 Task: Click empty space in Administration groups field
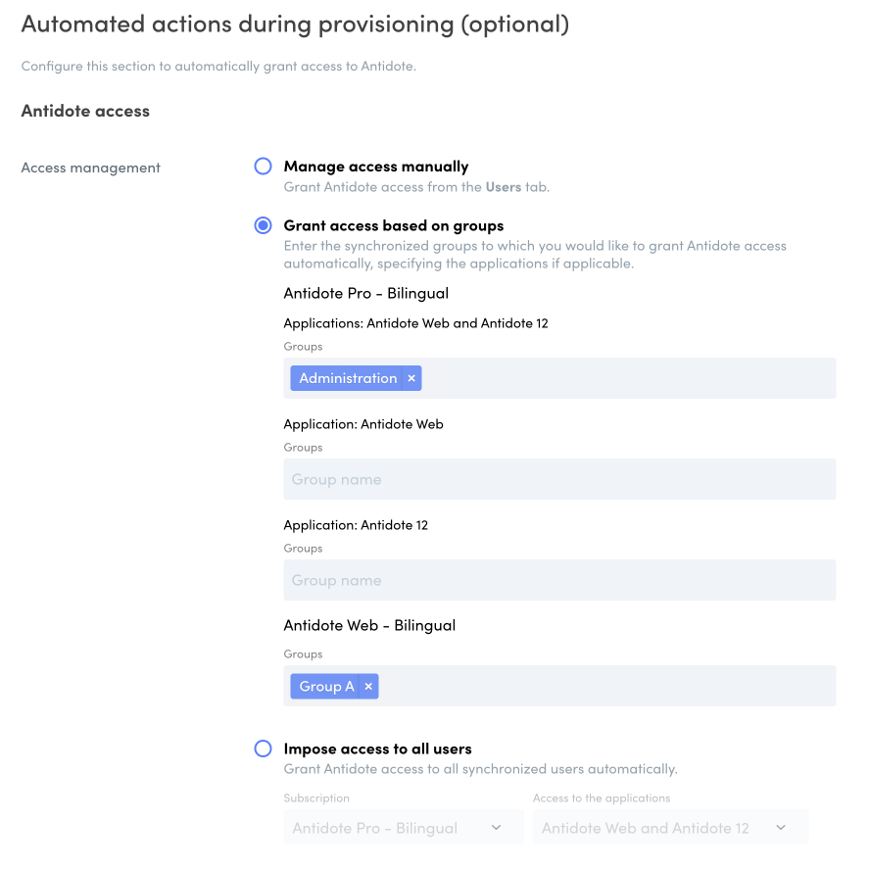point(627,378)
